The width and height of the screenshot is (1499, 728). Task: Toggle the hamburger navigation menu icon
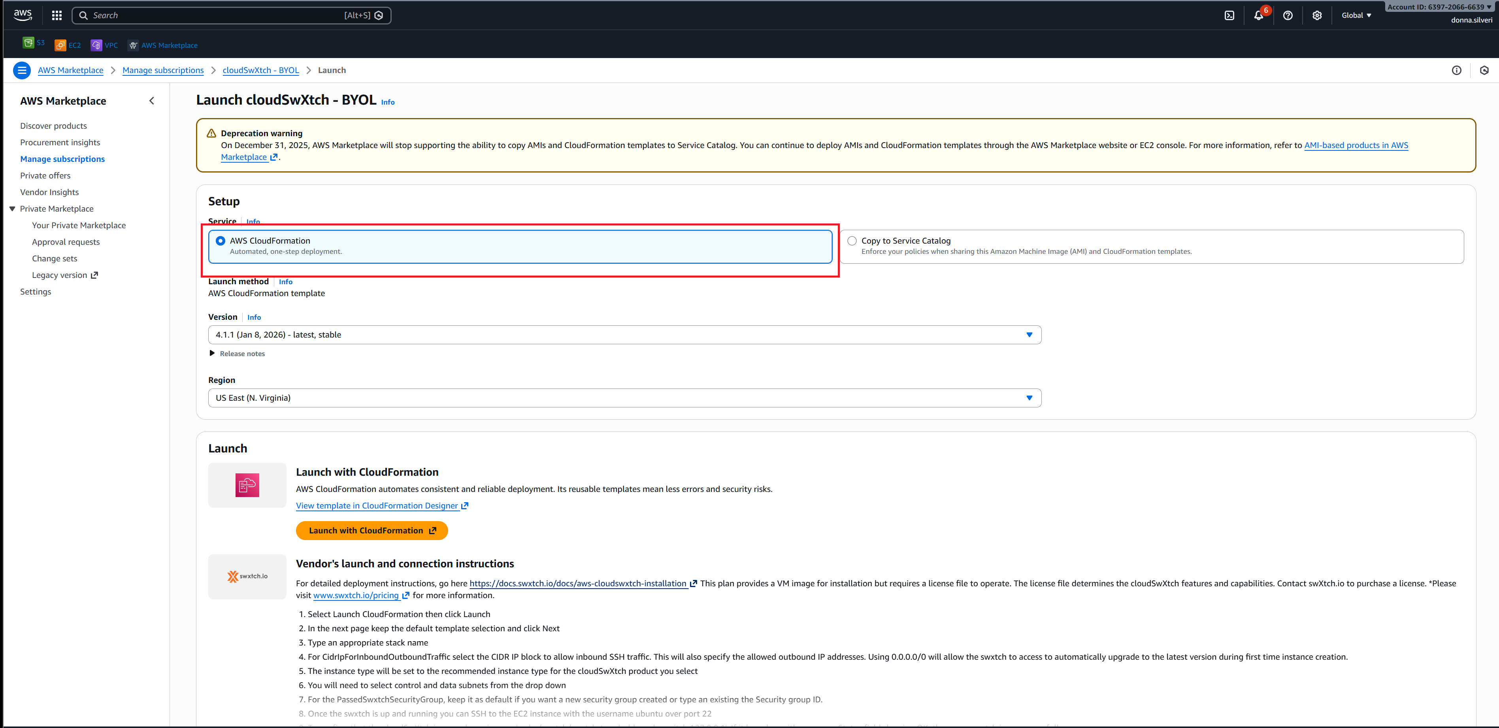pos(22,70)
